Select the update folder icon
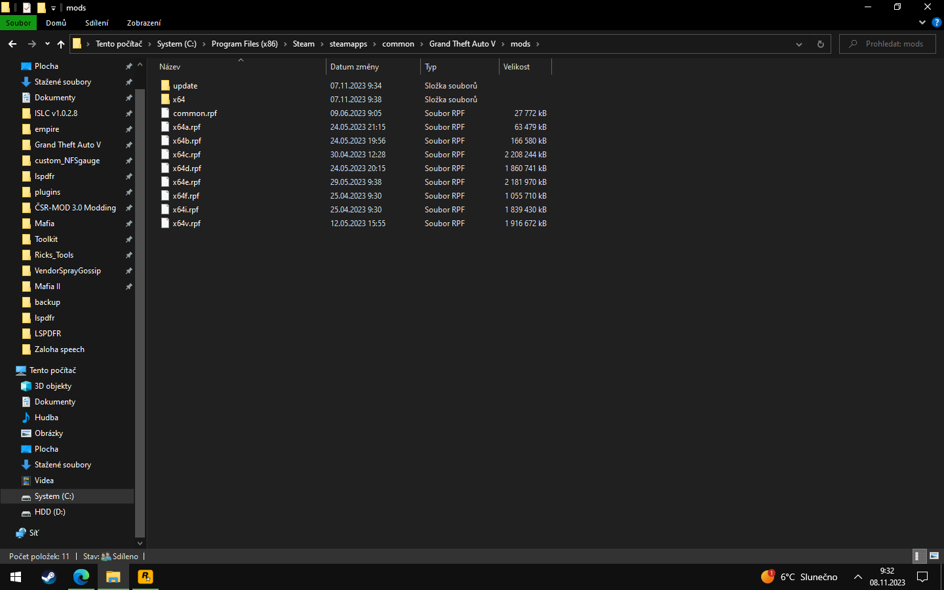This screenshot has width=944, height=590. point(165,86)
